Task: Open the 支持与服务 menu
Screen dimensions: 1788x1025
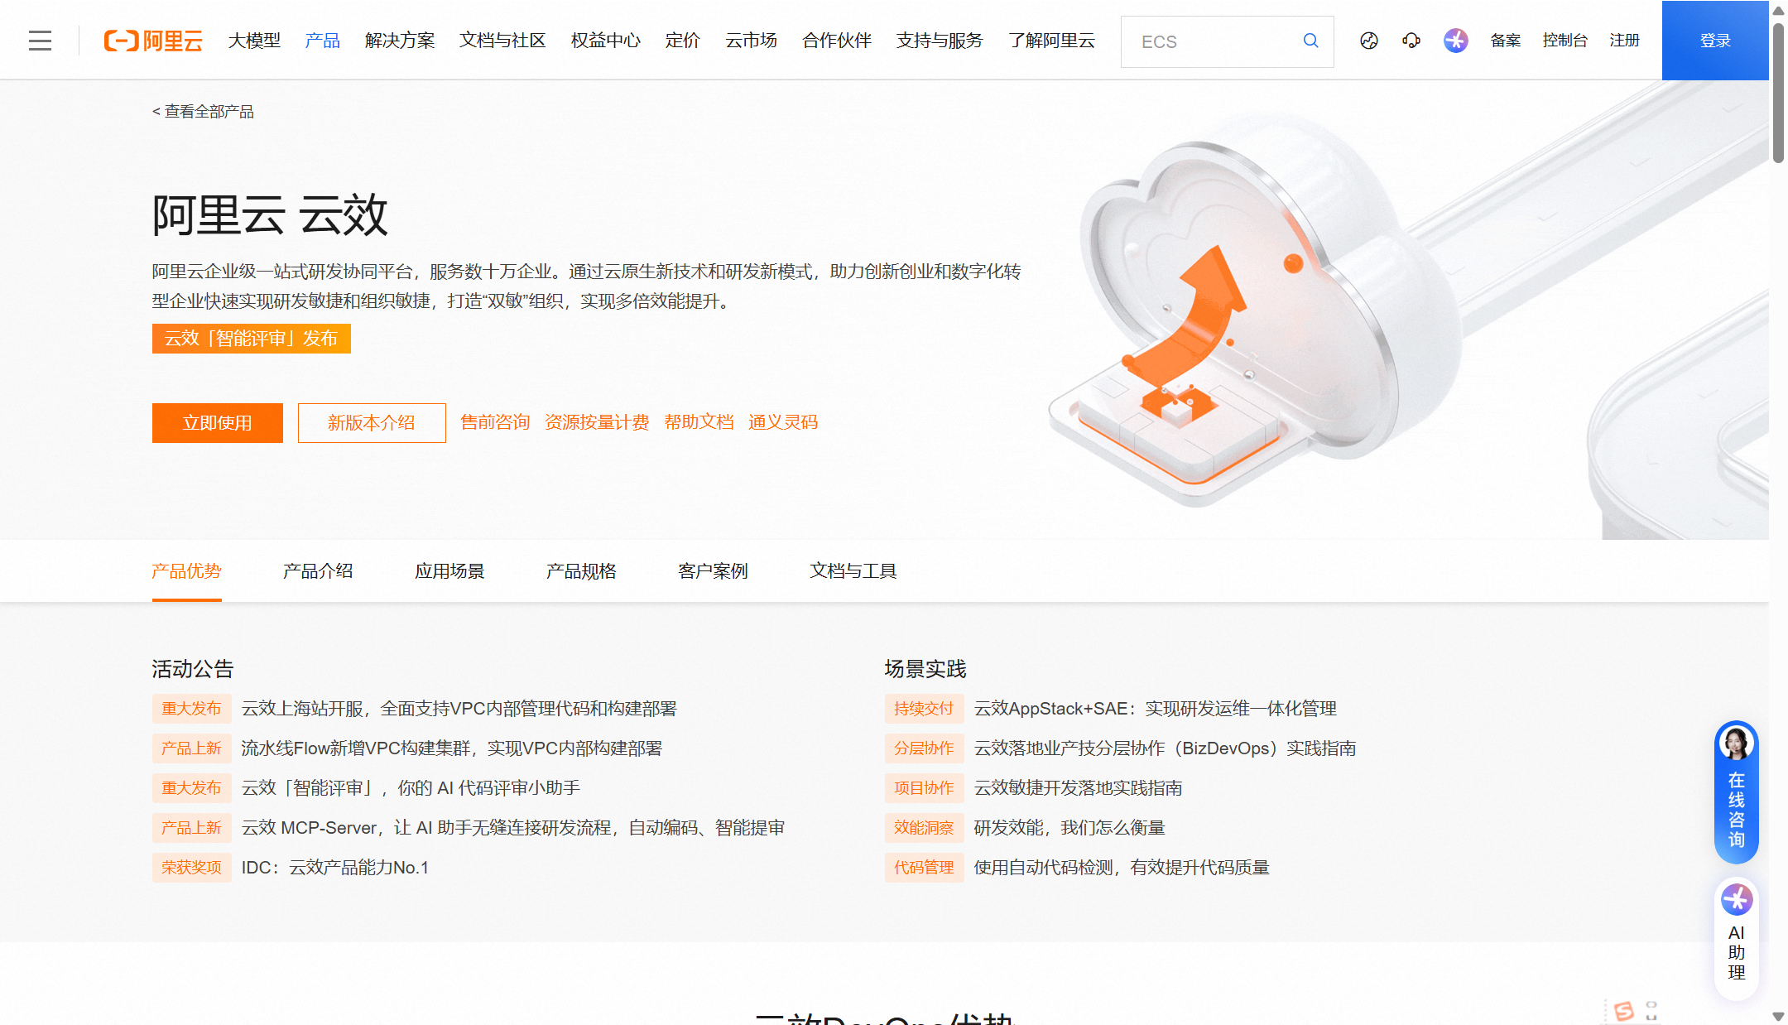Action: 939,41
